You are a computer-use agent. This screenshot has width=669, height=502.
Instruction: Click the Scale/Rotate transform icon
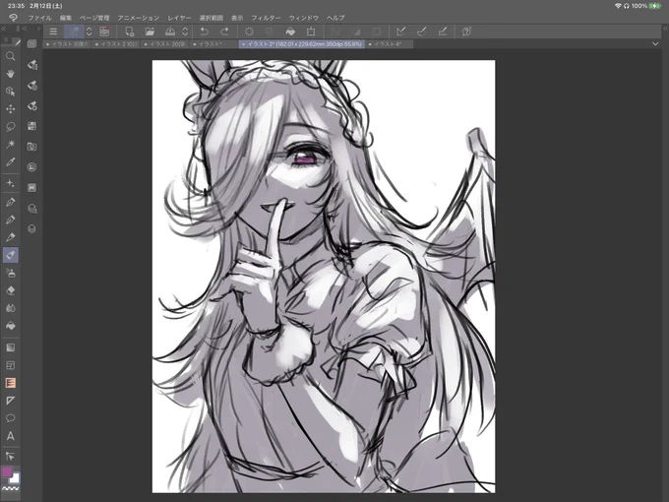(x=311, y=31)
